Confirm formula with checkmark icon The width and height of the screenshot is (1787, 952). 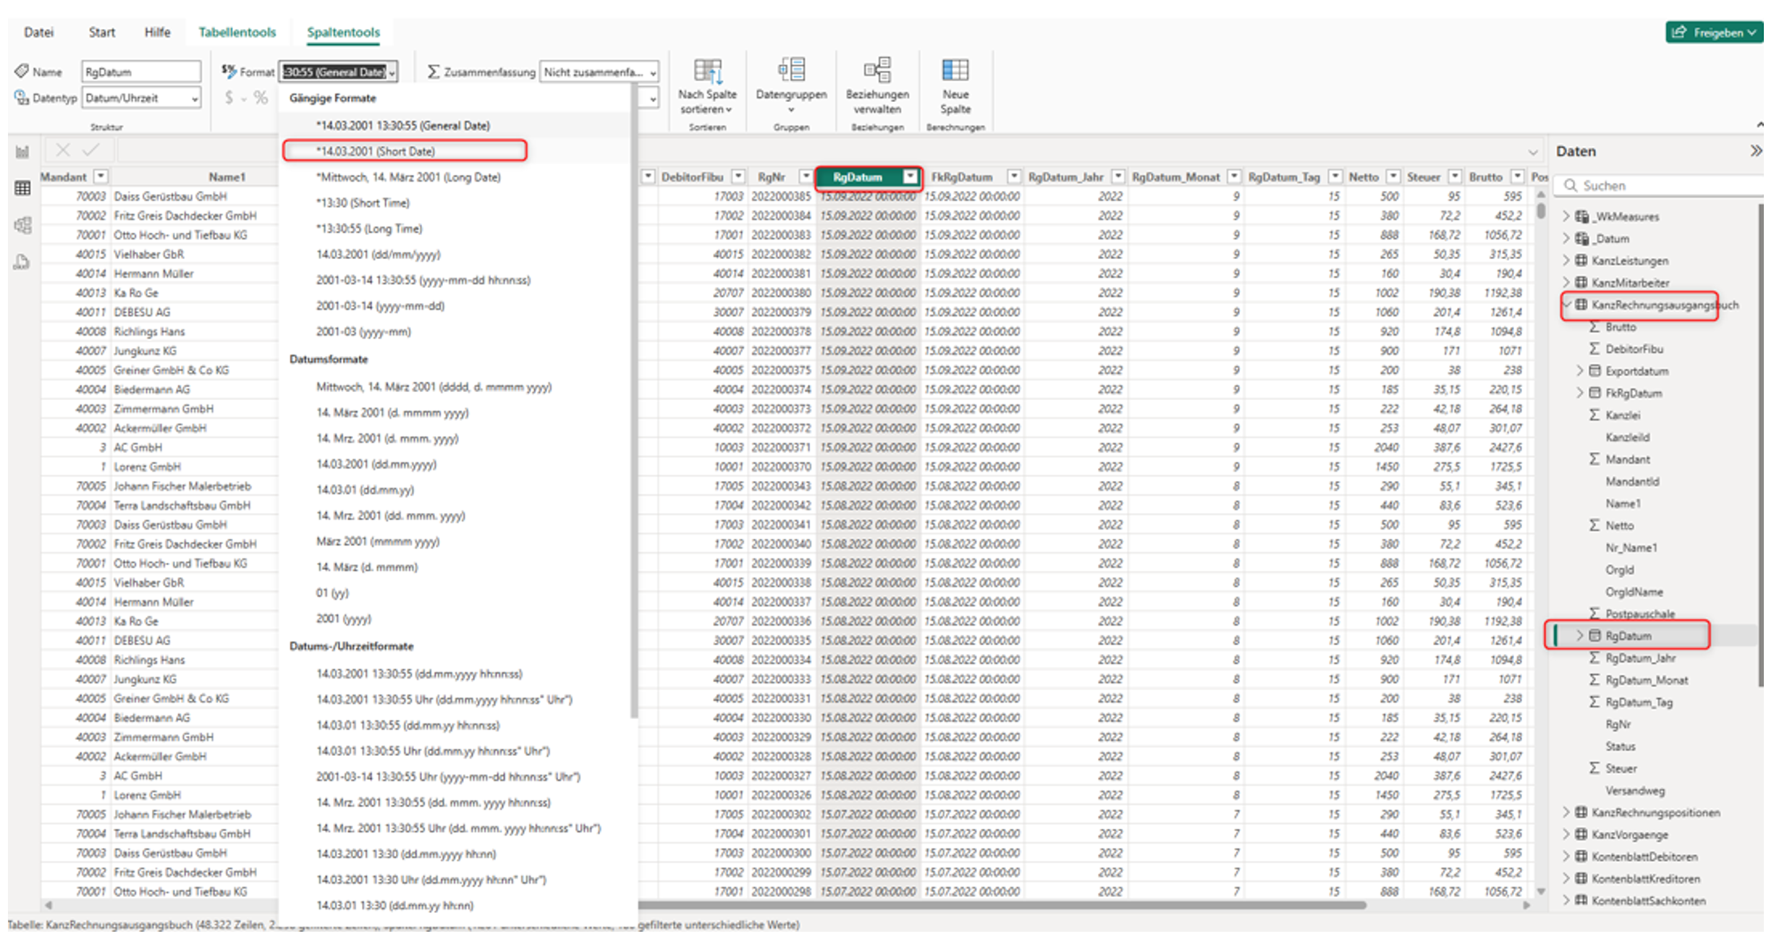click(x=90, y=150)
